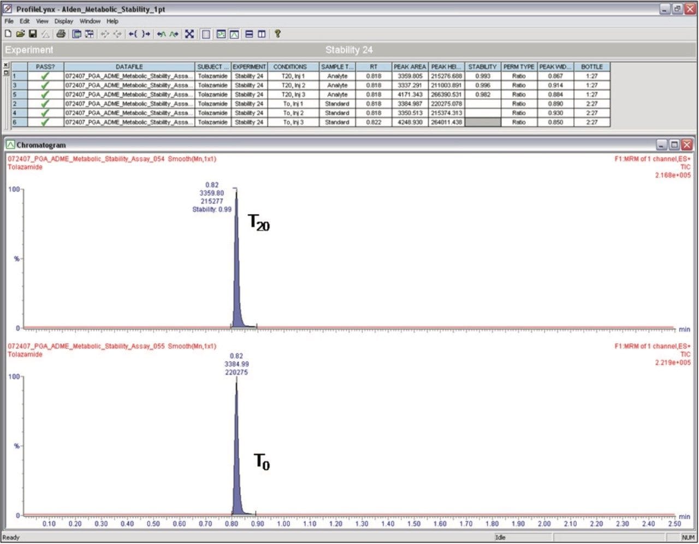The height and width of the screenshot is (544, 699).
Task: Open the Display menu
Action: (x=63, y=21)
